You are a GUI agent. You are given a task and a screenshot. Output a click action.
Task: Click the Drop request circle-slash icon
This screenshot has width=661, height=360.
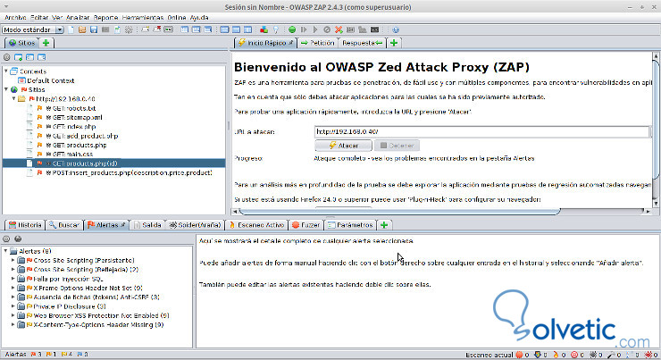tap(327, 29)
